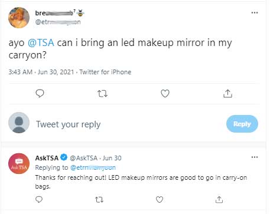The height and width of the screenshot is (214, 270).
Task: Click the blue Reply button
Action: pyautogui.click(x=242, y=124)
